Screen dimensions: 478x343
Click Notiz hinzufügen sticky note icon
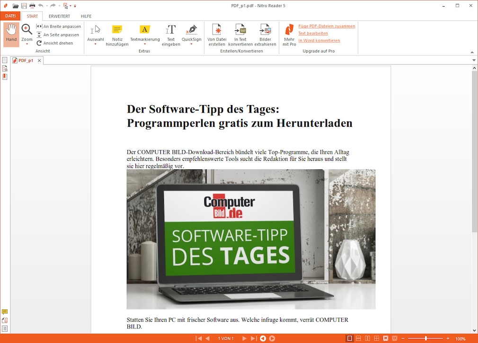click(x=117, y=30)
